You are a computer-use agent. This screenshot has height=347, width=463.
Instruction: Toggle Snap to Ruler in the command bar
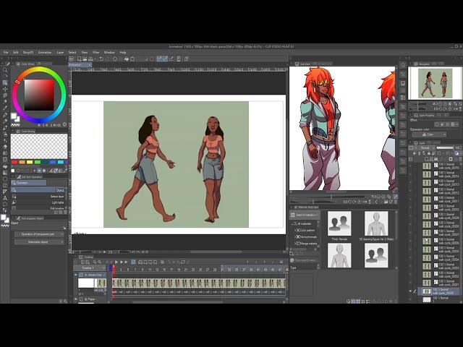(x=159, y=59)
